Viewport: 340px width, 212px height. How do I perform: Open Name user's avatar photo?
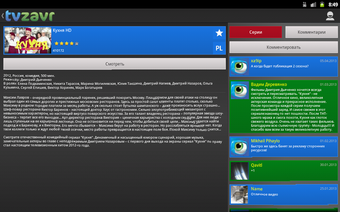click(x=239, y=195)
